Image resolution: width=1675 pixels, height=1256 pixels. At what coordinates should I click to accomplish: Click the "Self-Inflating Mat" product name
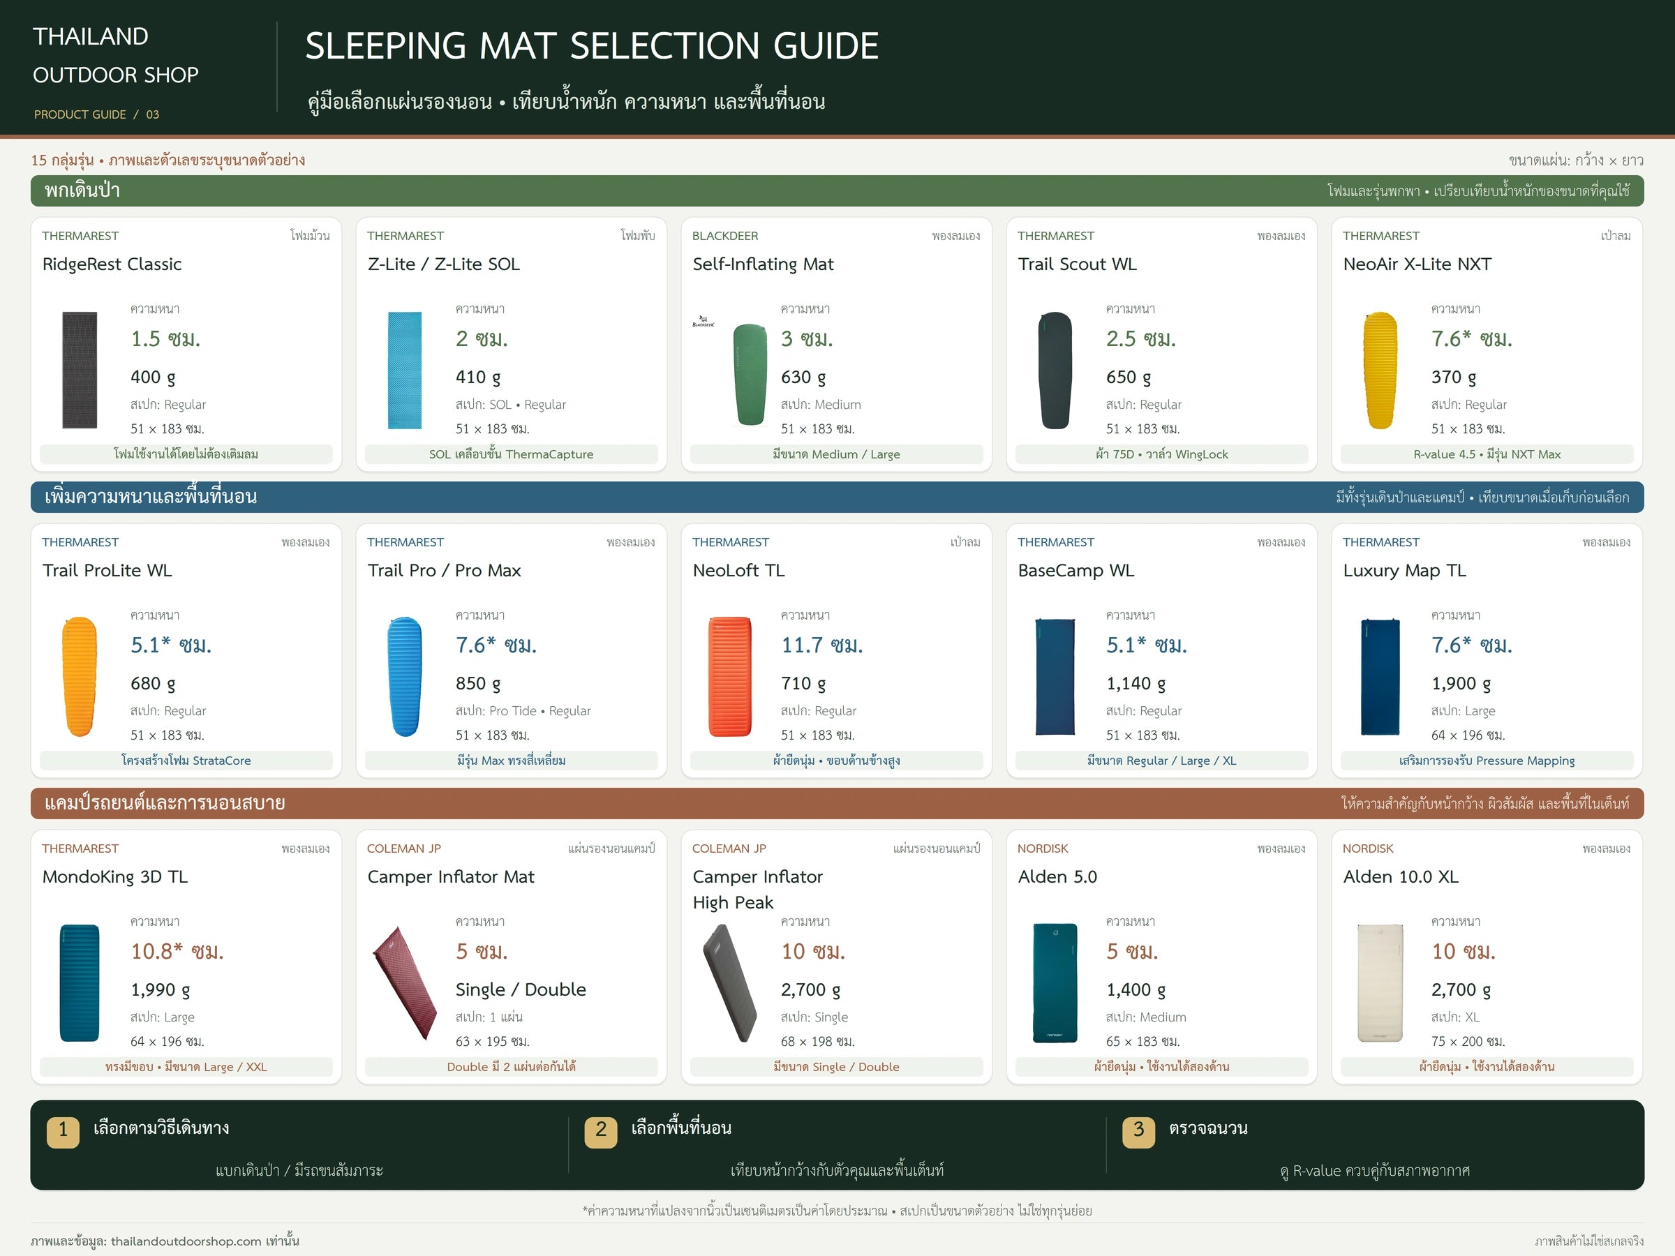[x=763, y=264]
